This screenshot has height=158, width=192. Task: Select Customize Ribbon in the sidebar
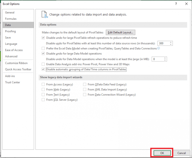(x=16, y=63)
